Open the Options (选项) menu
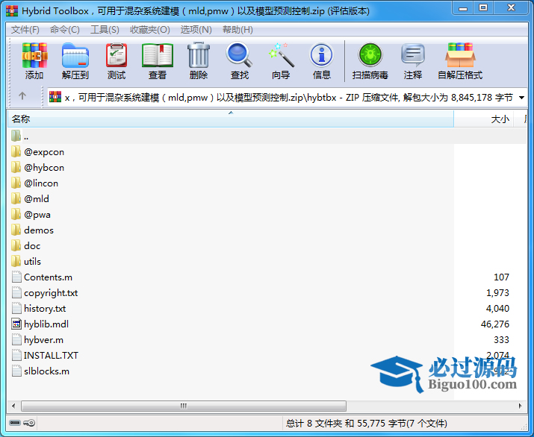Screen dimensions: 534x437 click(196, 30)
